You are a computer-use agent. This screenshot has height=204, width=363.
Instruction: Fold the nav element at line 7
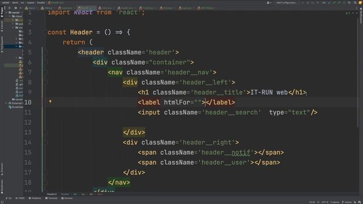45,73
